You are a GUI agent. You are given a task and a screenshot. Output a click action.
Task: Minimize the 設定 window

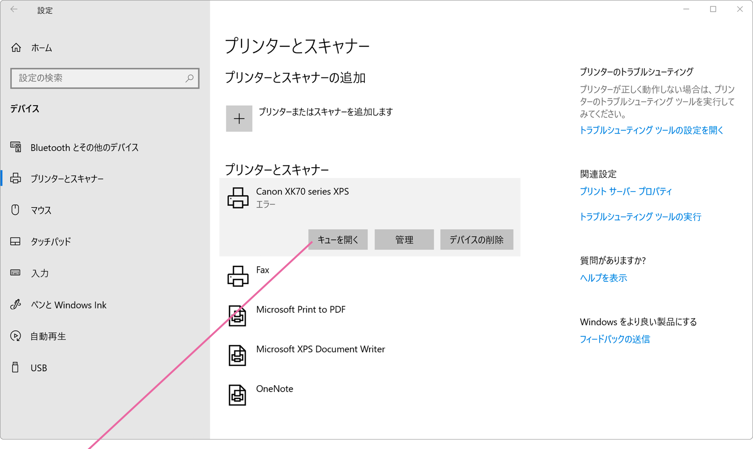(686, 9)
